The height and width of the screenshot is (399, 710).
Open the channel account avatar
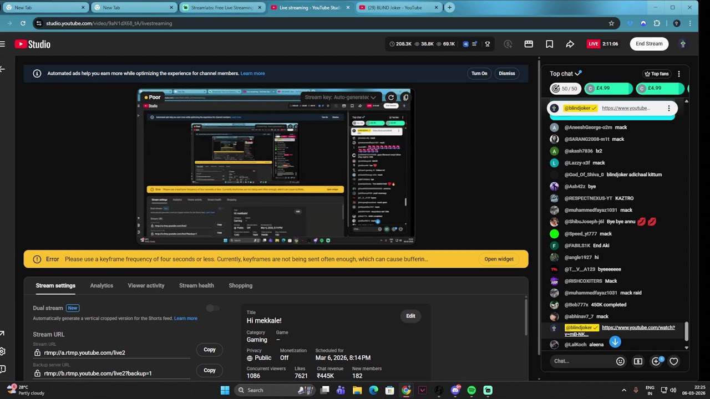point(683,44)
